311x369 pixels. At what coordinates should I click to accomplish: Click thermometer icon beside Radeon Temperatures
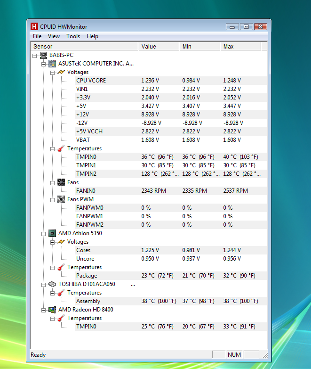[x=61, y=318]
